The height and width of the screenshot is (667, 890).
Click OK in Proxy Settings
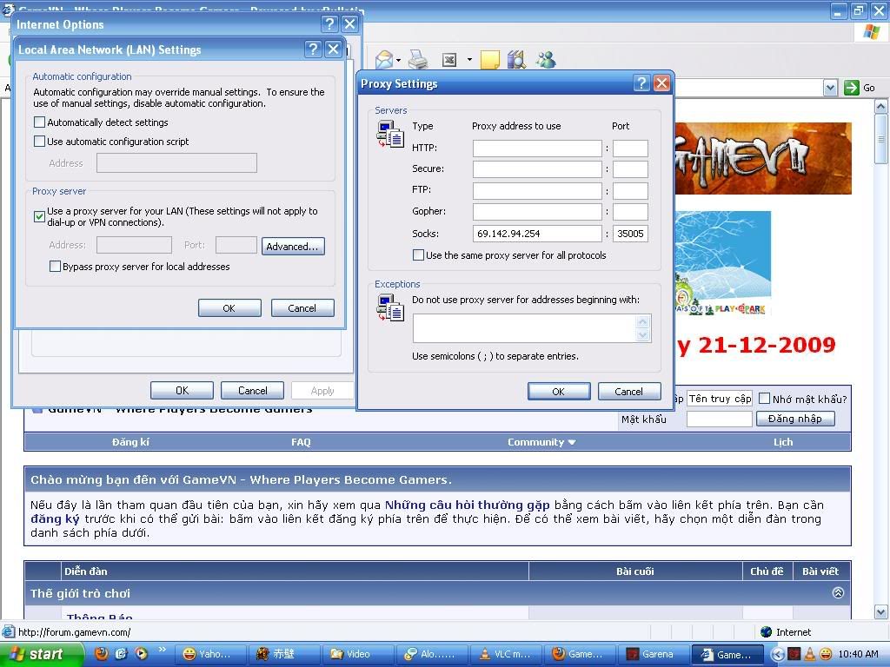pyautogui.click(x=559, y=392)
